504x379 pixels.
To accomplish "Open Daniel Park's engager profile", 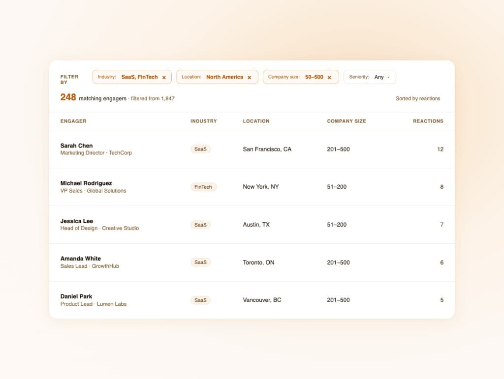I will coord(76,296).
